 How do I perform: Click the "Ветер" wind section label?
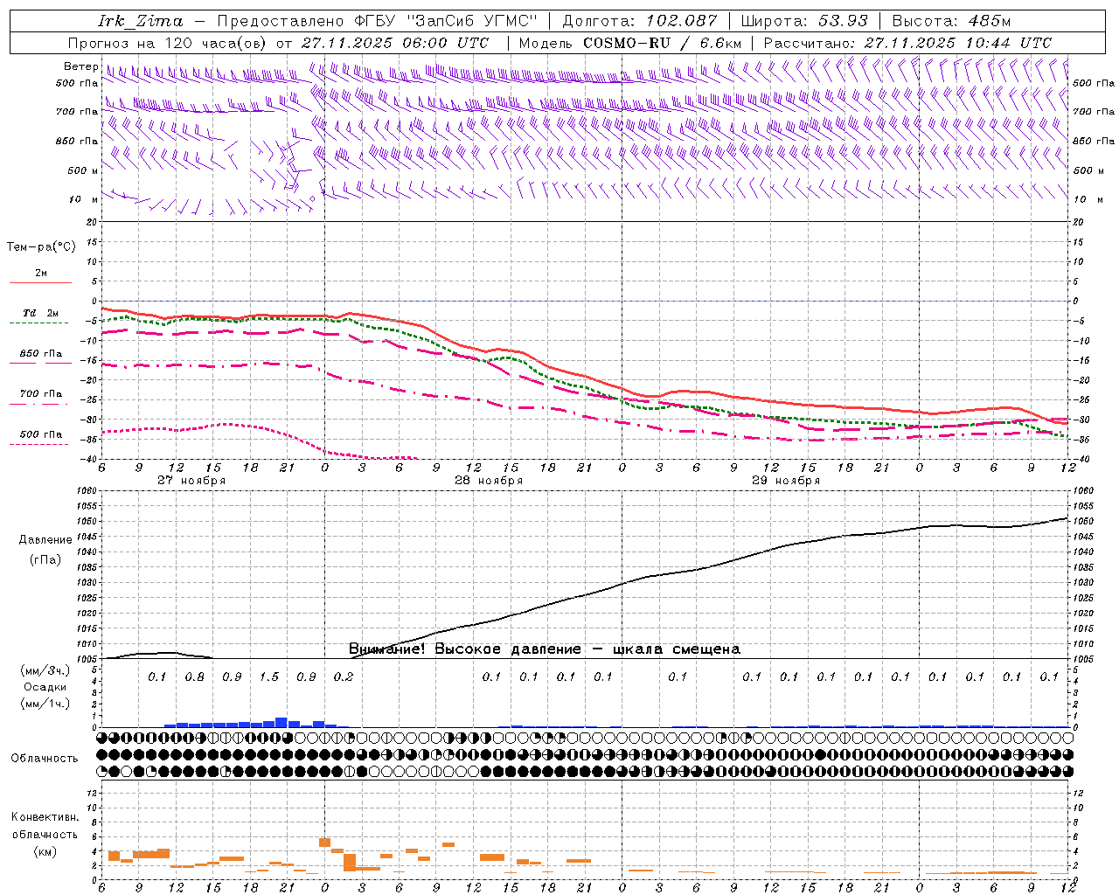pyautogui.click(x=81, y=66)
